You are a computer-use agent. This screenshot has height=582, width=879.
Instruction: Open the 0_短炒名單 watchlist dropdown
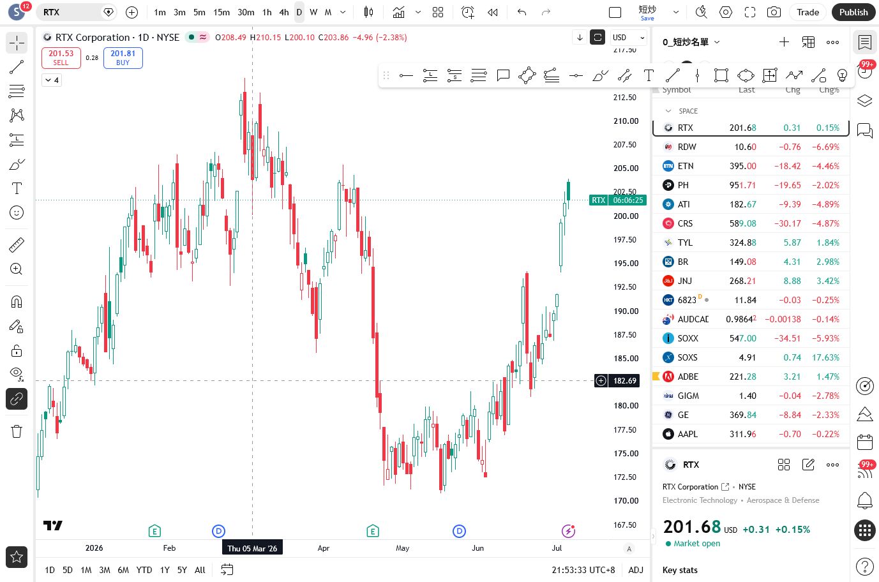(x=691, y=42)
